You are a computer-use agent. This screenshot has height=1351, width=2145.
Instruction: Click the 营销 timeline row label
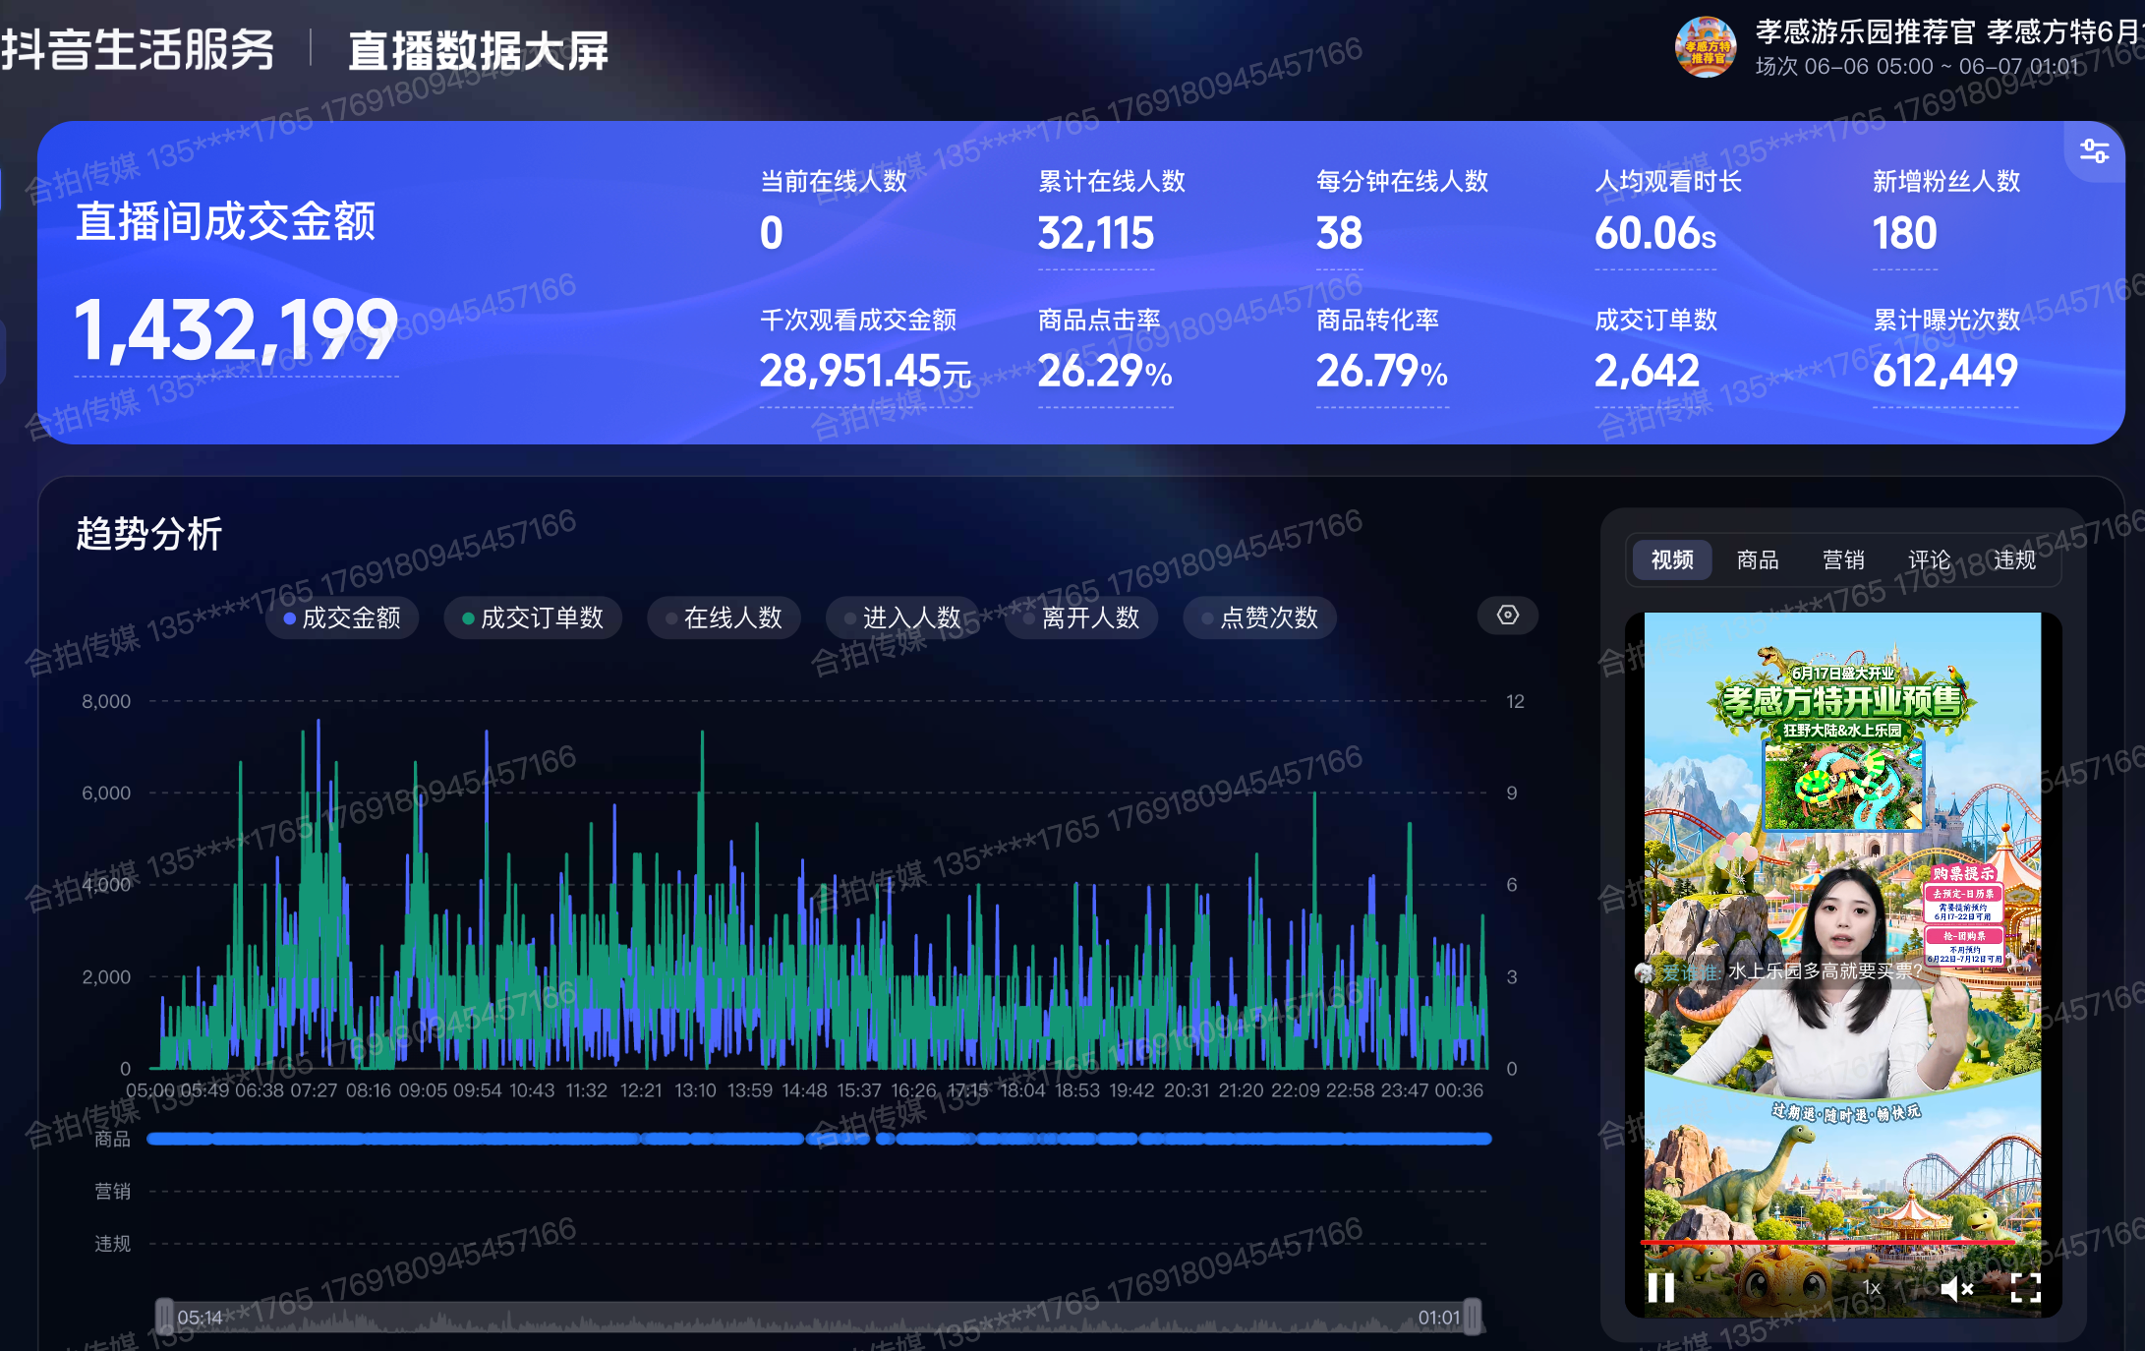click(112, 1191)
